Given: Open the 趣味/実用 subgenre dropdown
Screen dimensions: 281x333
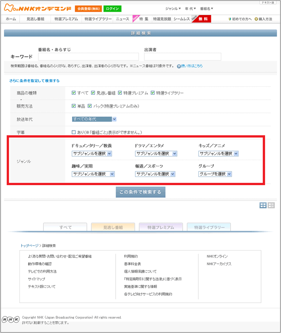Looking at the screenshot, I should click(x=93, y=174).
